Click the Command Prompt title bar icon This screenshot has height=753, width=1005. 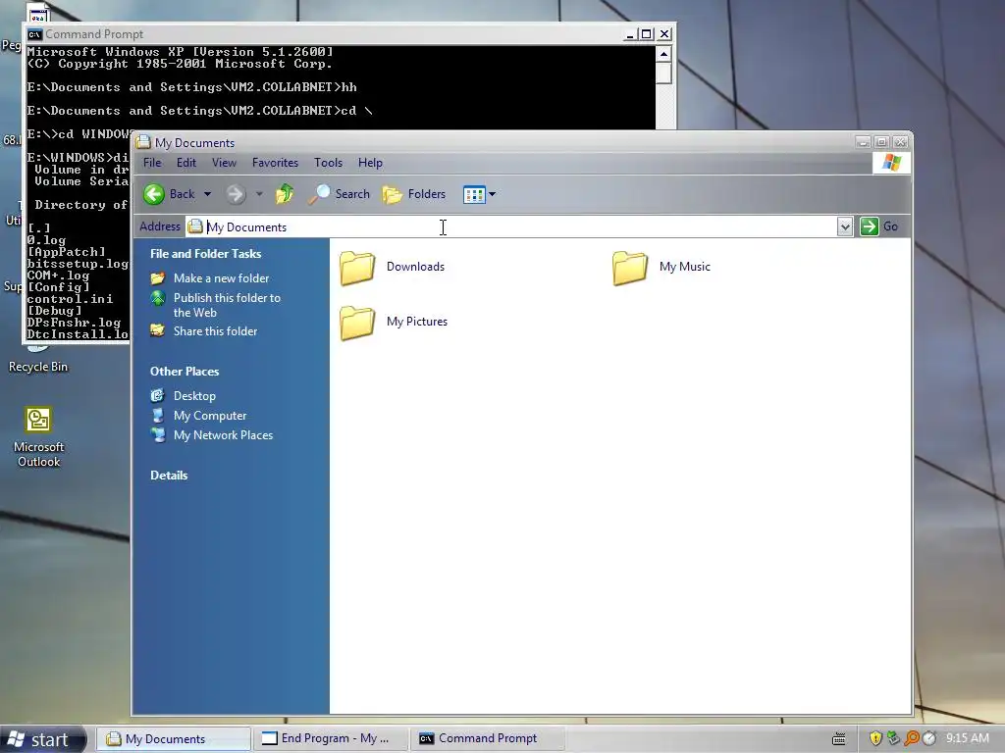pyautogui.click(x=35, y=34)
